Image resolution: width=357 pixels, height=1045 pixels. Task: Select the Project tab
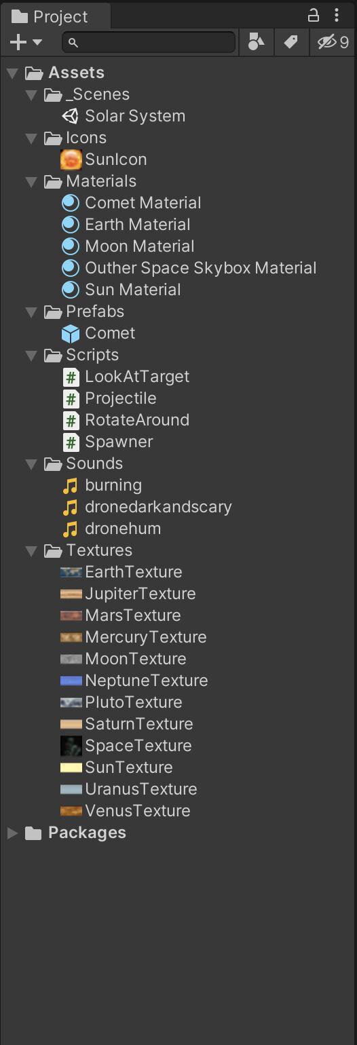[x=51, y=16]
